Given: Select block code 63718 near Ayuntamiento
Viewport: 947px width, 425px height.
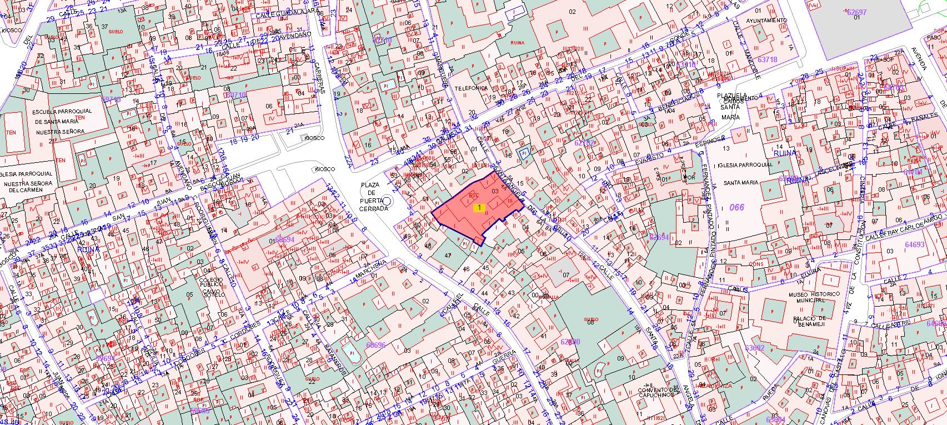Looking at the screenshot, I should tap(767, 59).
